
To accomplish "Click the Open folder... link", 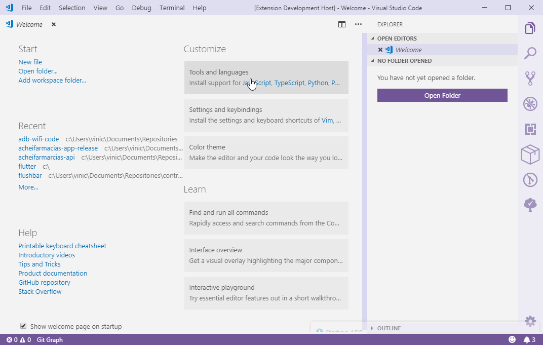I will (x=38, y=71).
